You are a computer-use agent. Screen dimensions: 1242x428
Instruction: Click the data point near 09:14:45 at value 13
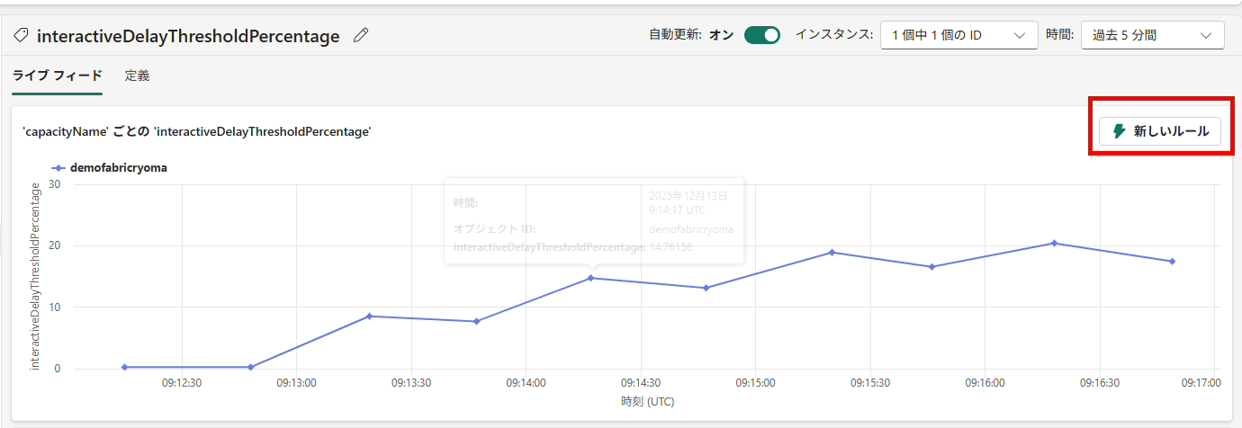(706, 288)
